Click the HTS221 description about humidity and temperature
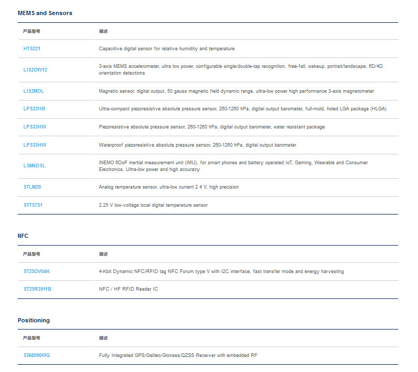The width and height of the screenshot is (418, 372). [167, 49]
